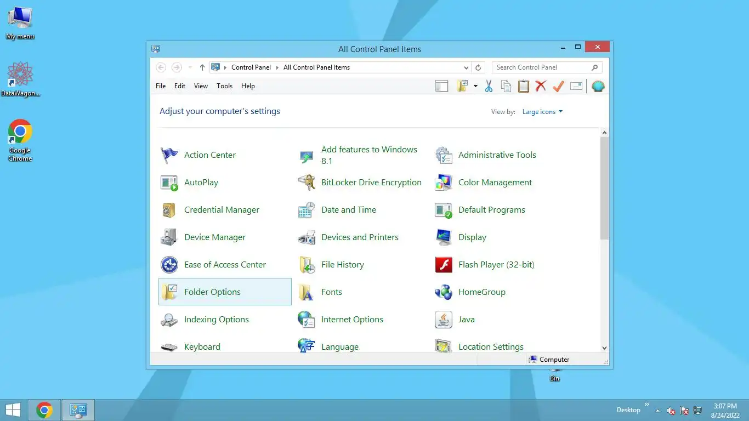
Task: Open the View by Large icons dropdown
Action: point(542,112)
